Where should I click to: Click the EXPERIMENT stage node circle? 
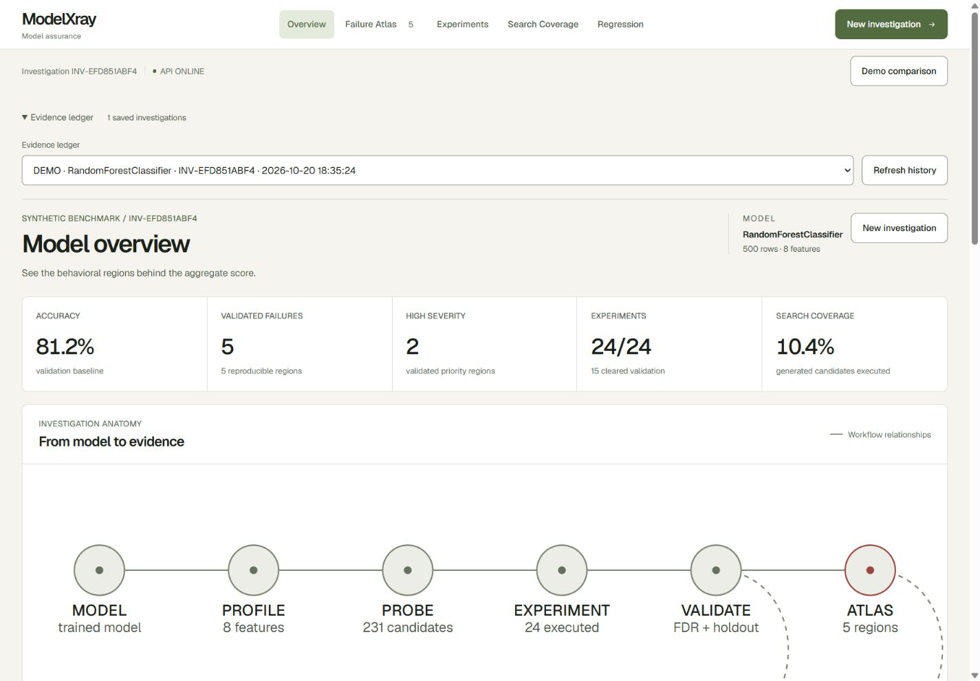click(562, 570)
